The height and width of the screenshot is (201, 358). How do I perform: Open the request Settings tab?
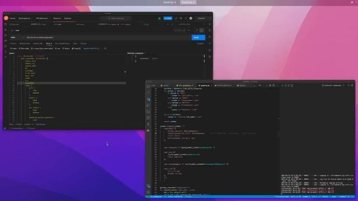[83, 44]
